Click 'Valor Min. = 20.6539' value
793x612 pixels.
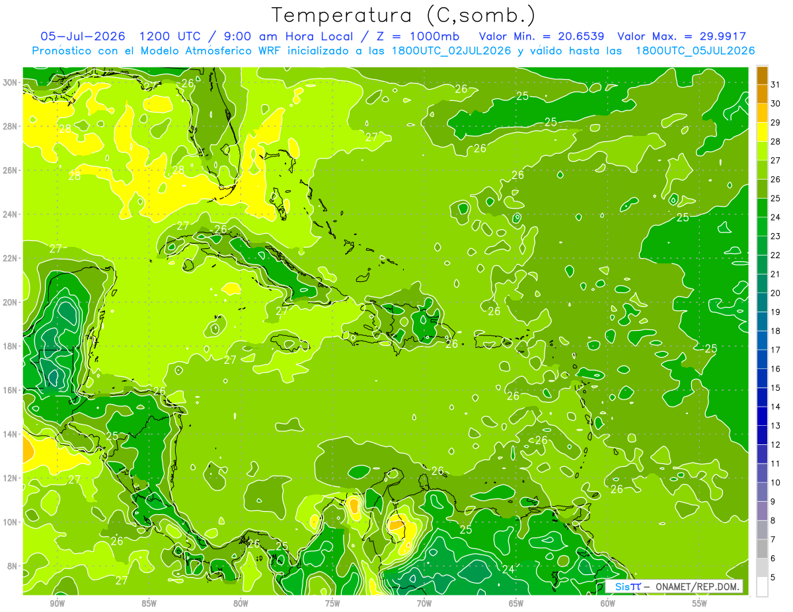tap(541, 36)
